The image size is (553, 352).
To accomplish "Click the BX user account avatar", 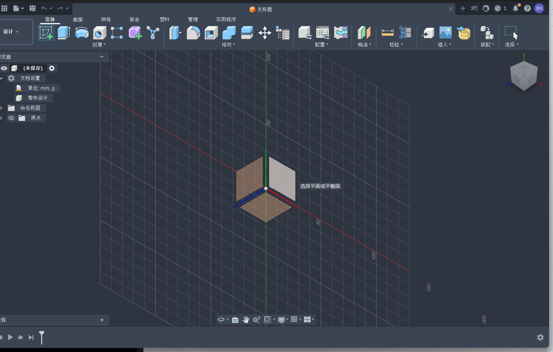I will click(539, 8).
